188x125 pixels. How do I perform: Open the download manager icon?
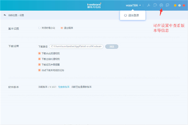[149, 5]
